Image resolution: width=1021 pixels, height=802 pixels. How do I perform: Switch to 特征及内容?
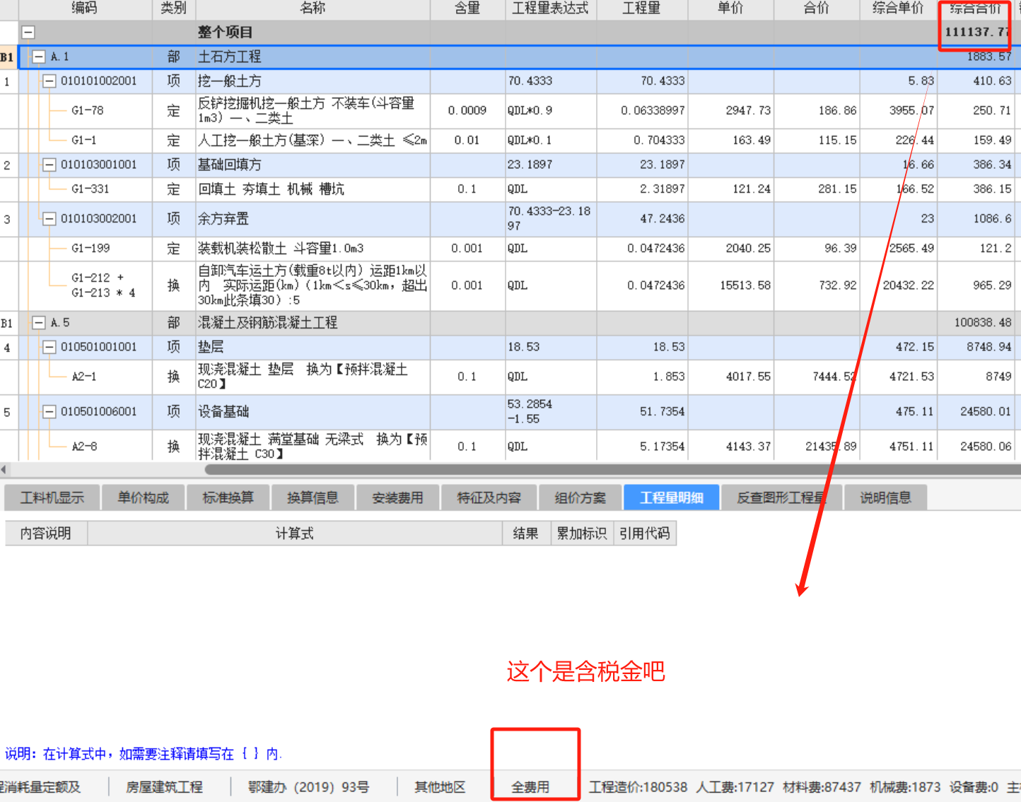click(x=489, y=497)
